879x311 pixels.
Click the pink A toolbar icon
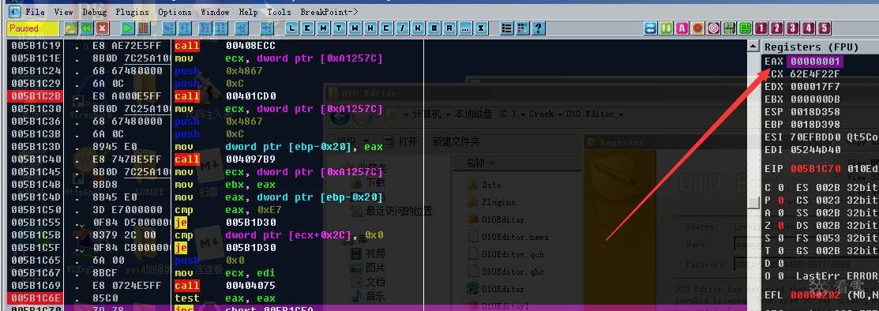click(682, 28)
